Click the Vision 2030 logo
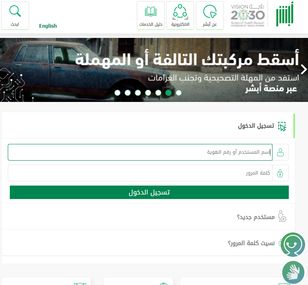 coord(248,15)
